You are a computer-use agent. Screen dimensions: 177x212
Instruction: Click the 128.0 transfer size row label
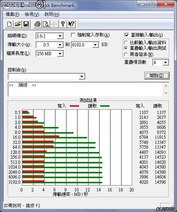pos(15,152)
